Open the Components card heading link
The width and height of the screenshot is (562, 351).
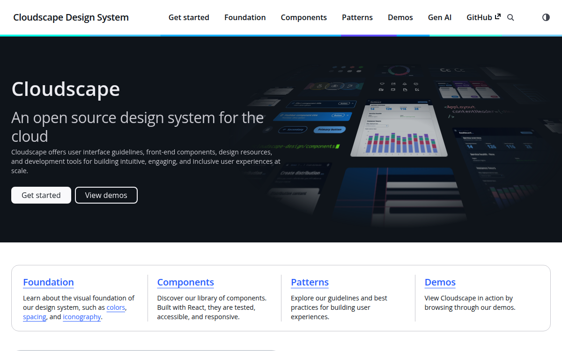pyautogui.click(x=185, y=282)
